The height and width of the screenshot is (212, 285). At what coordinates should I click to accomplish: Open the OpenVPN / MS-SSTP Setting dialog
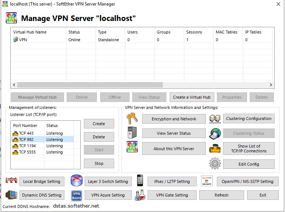tap(247, 181)
